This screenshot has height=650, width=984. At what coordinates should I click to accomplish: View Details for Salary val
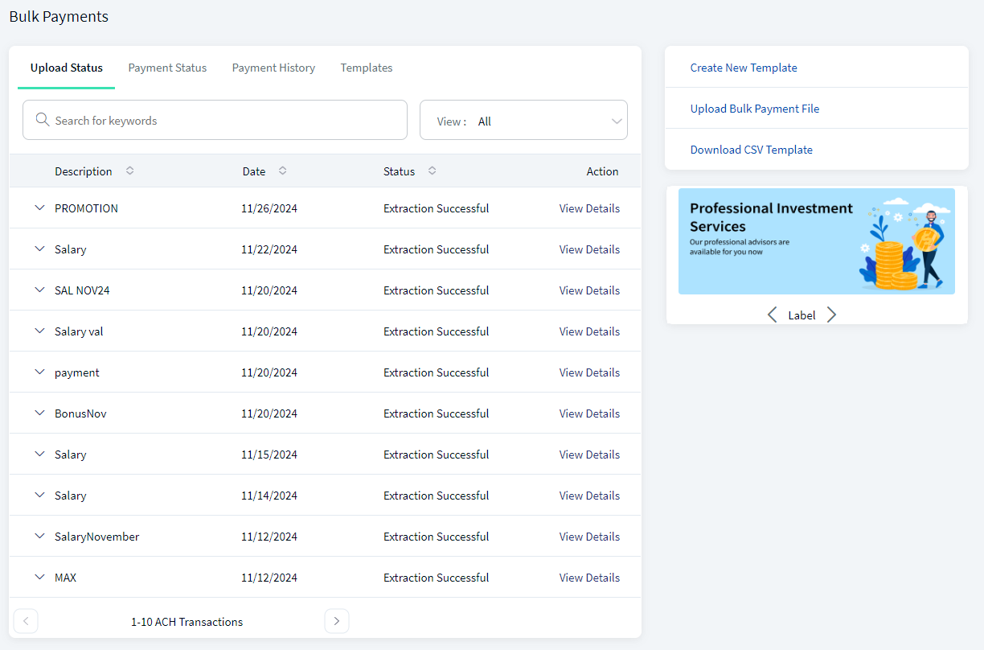point(589,331)
